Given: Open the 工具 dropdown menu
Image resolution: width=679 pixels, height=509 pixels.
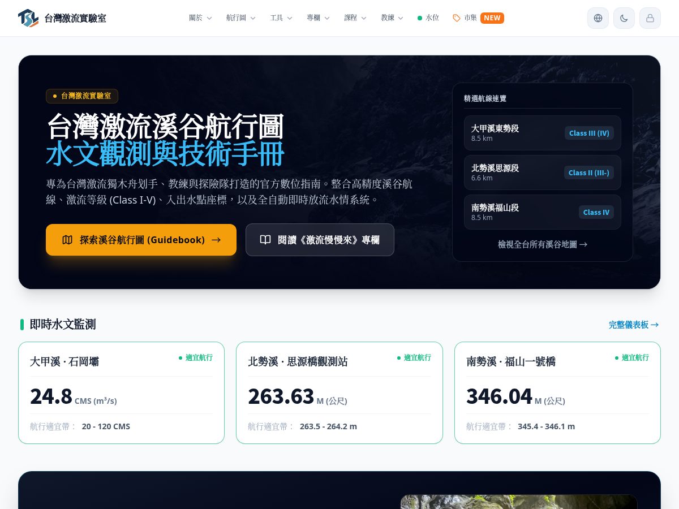Looking at the screenshot, I should coord(281,18).
